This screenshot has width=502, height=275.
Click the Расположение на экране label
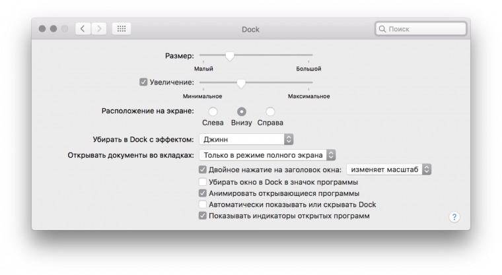tap(147, 111)
